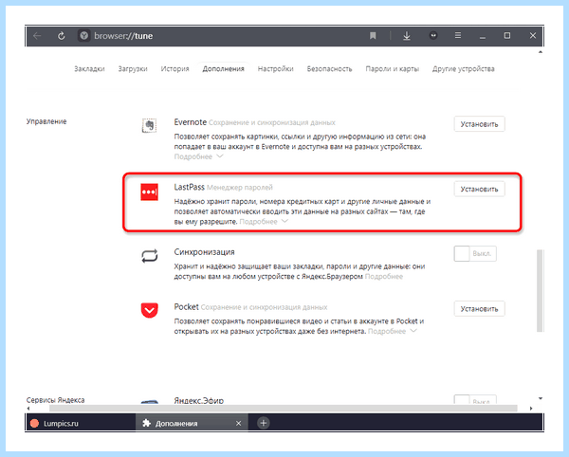Open the Другие устройства tab
569x457 pixels.
point(464,69)
